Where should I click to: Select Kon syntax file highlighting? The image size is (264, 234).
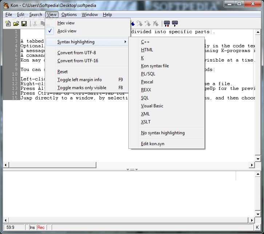pos(167,66)
